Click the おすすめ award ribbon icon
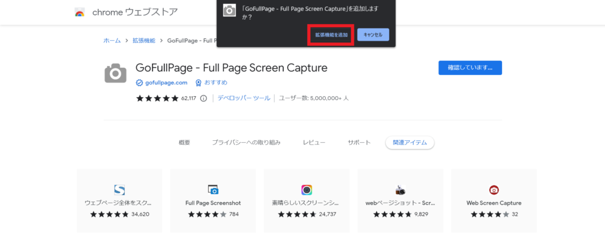The image size is (605, 237). [x=199, y=83]
